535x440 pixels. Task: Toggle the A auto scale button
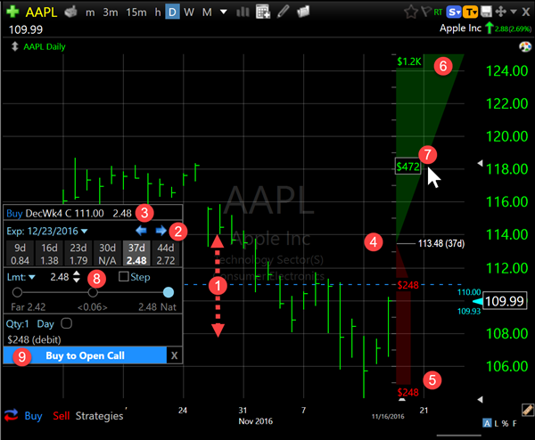[487, 423]
